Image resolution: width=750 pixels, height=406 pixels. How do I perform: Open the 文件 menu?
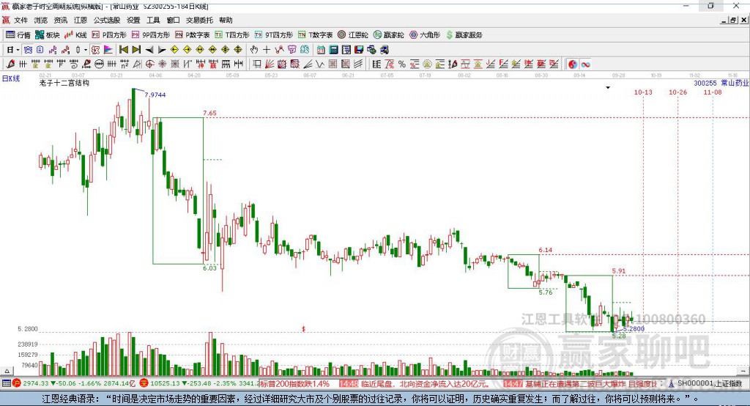coord(21,20)
